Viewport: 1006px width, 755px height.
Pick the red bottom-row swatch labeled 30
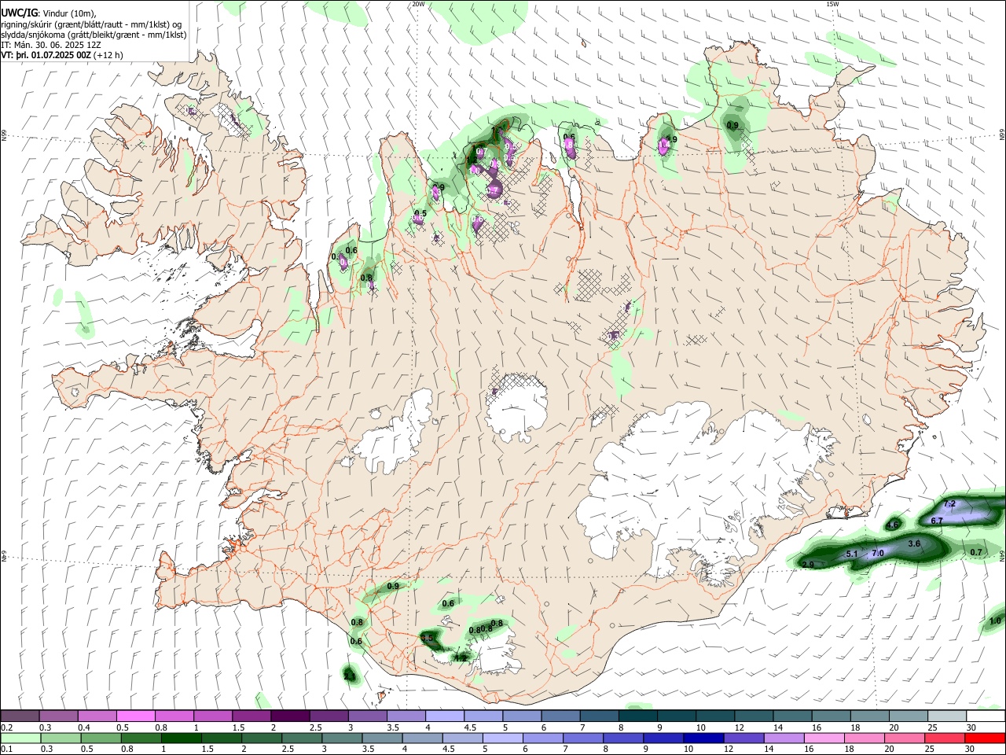[x=985, y=738]
